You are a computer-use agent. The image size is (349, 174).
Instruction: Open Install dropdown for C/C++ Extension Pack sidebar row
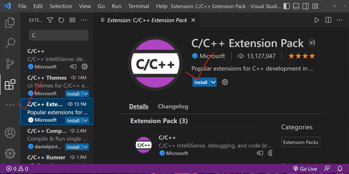click(86, 121)
